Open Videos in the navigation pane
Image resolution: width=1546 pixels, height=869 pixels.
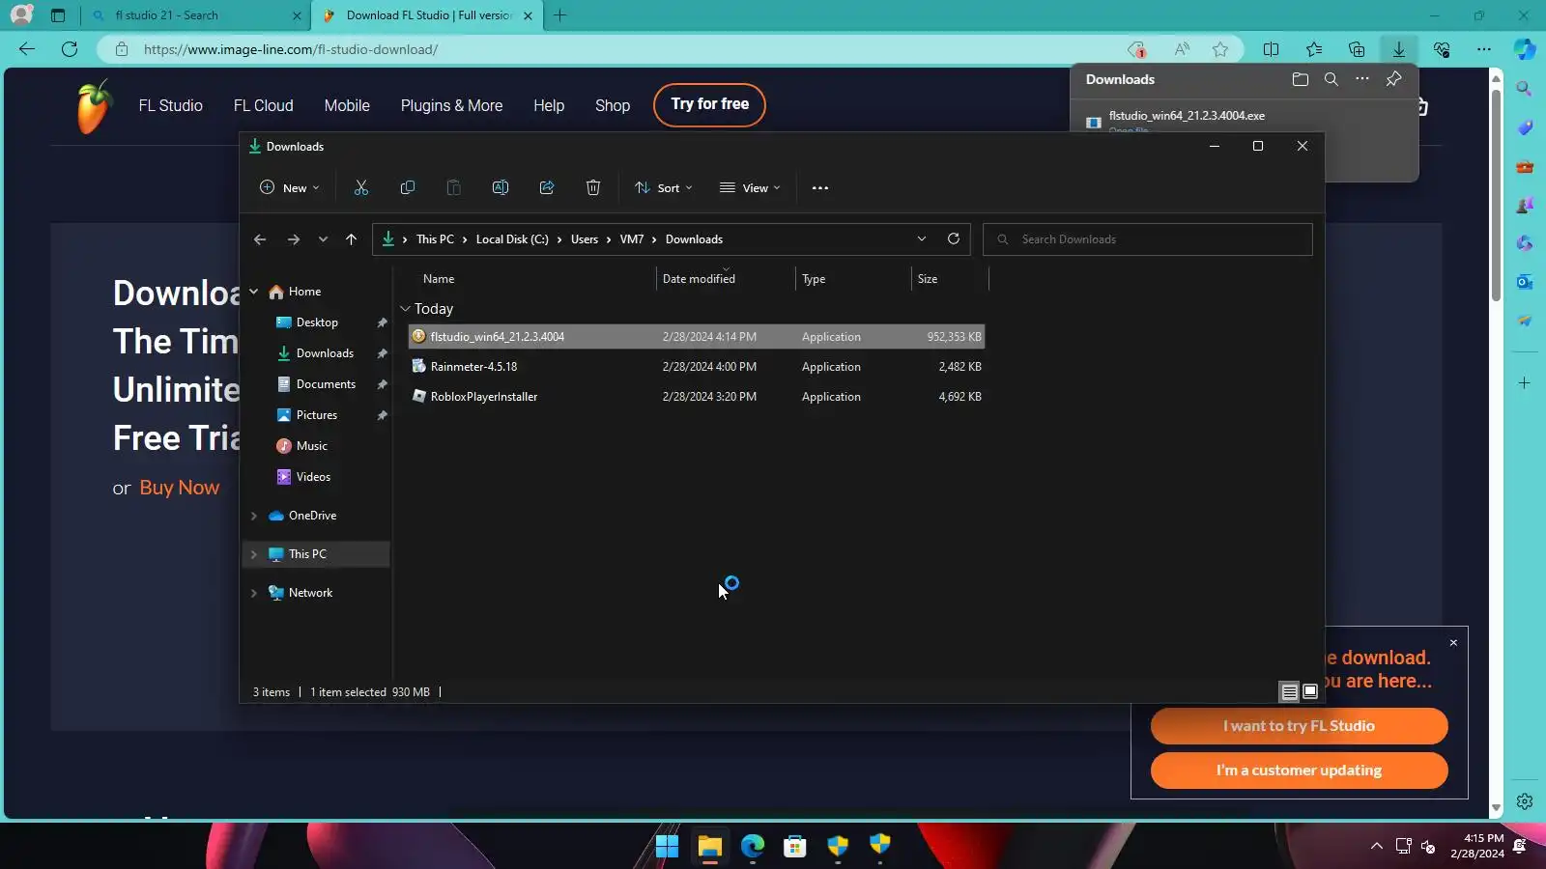pos(313,477)
